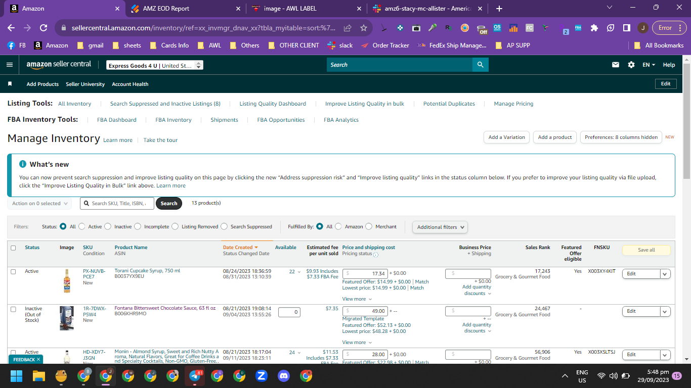Viewport: 691px width, 388px height.
Task: Click the Torani price field showing 17.34
Action: pos(365,274)
